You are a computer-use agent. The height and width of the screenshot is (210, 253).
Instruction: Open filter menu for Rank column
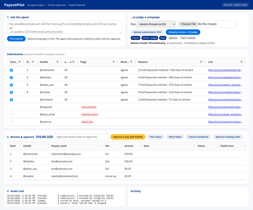click(x=33, y=62)
